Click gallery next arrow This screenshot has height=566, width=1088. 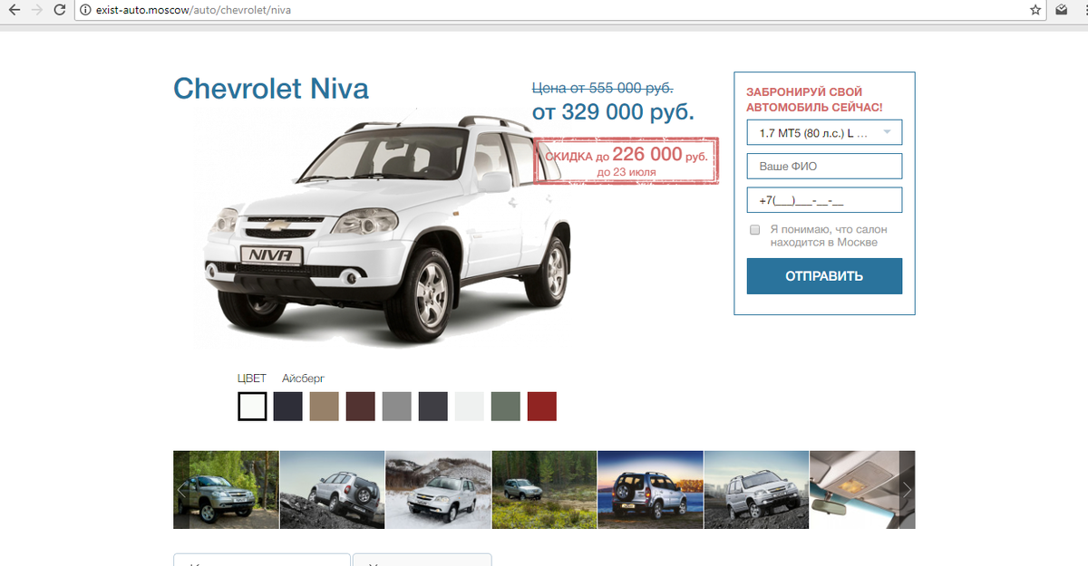click(x=907, y=490)
